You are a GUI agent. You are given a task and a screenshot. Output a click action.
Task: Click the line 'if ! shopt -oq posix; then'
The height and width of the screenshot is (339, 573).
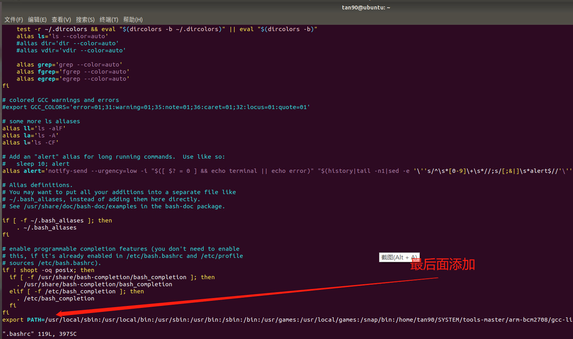coord(48,270)
